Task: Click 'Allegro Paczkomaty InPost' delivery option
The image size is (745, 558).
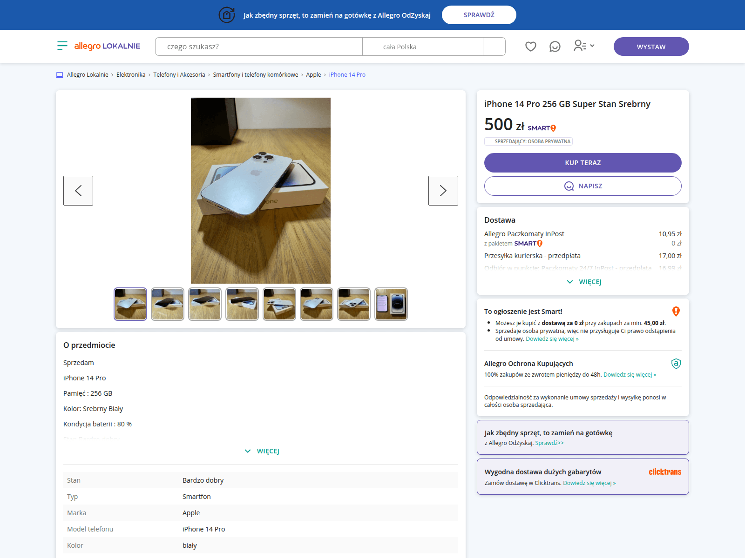Action: (524, 234)
